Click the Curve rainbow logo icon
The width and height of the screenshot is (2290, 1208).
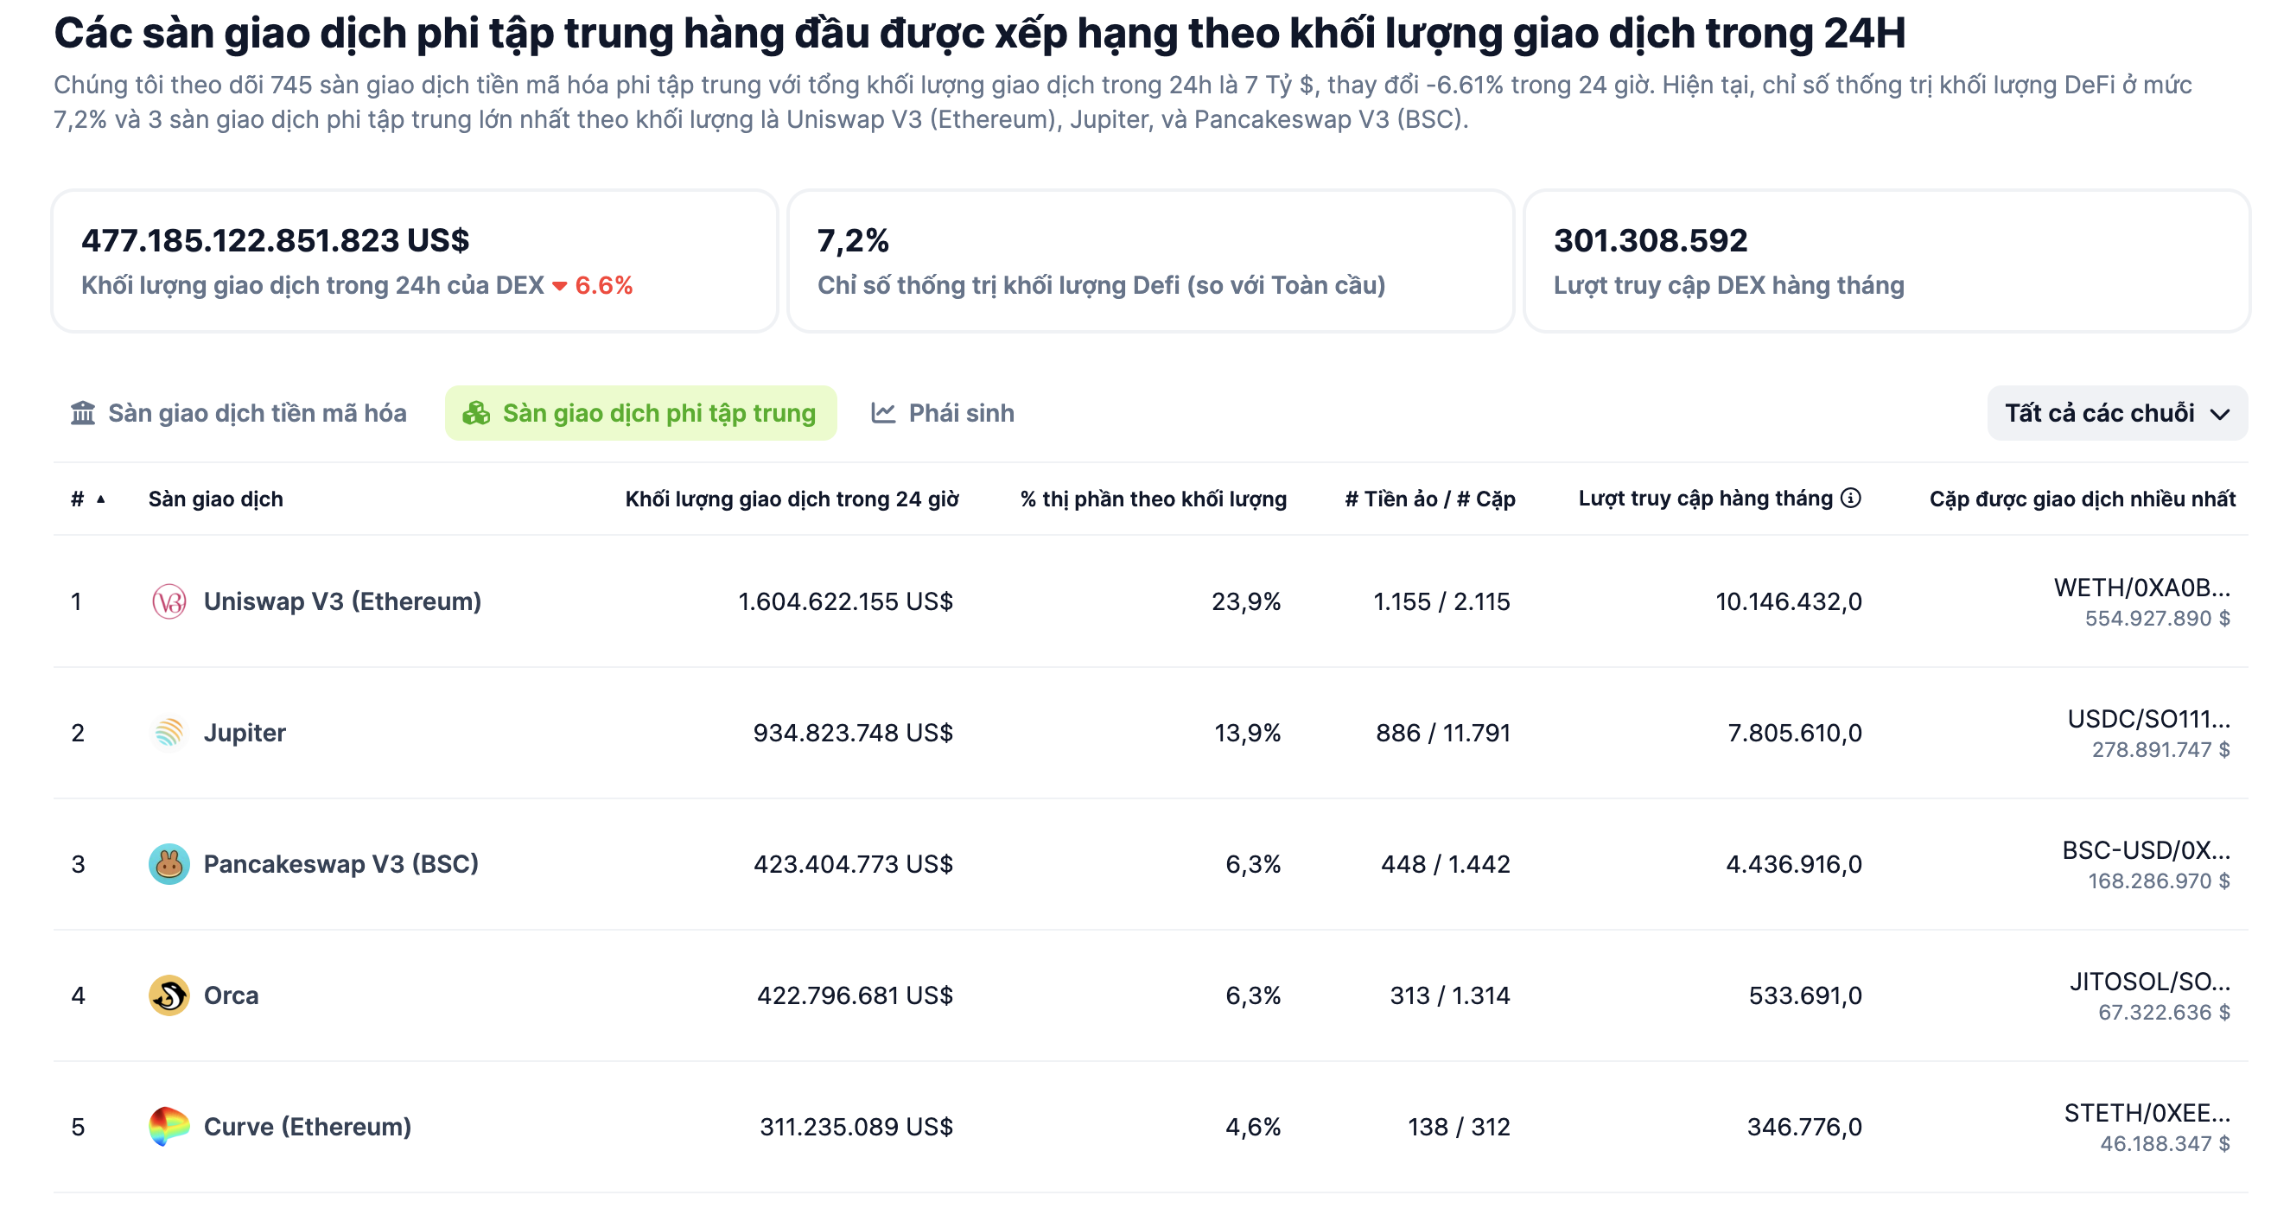(167, 1126)
